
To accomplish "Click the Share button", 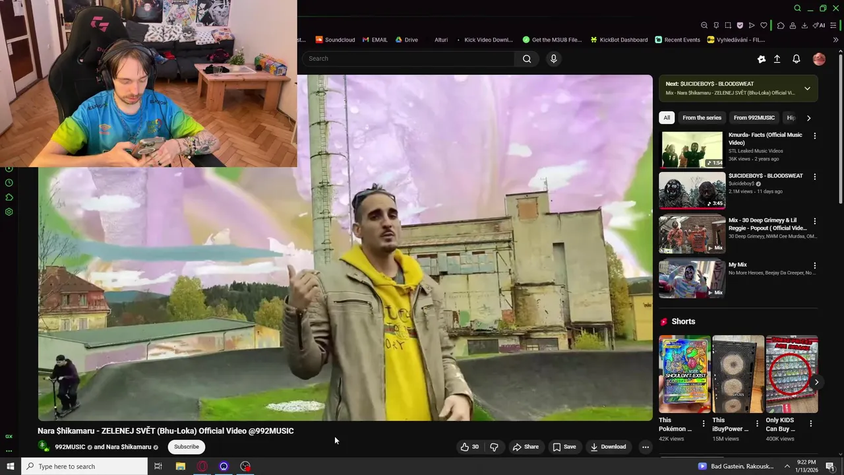I will point(526,447).
